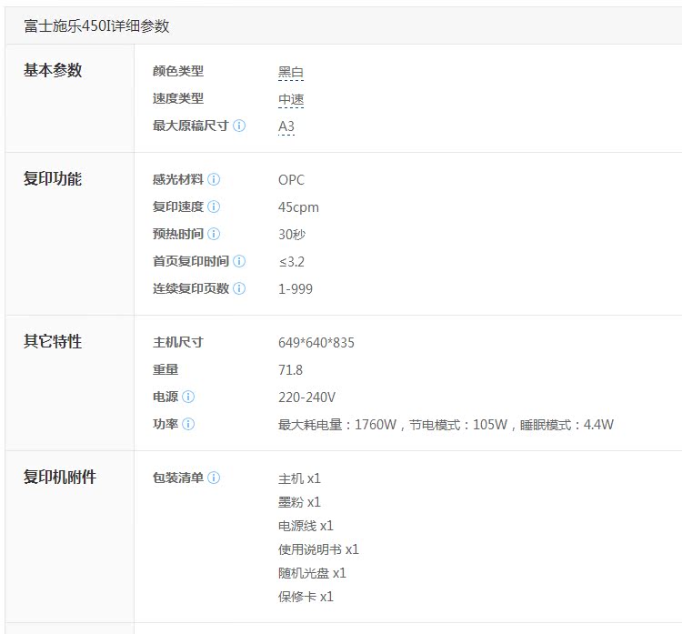Select the 复印功能 section title
This screenshot has width=682, height=634.
tap(53, 178)
